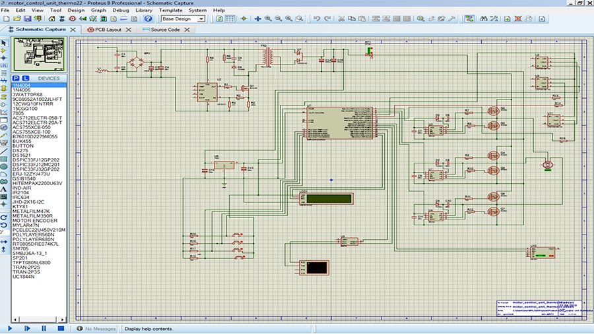Viewport: 594px width, 334px height.
Task: Open the Library menu
Action: pos(144,11)
